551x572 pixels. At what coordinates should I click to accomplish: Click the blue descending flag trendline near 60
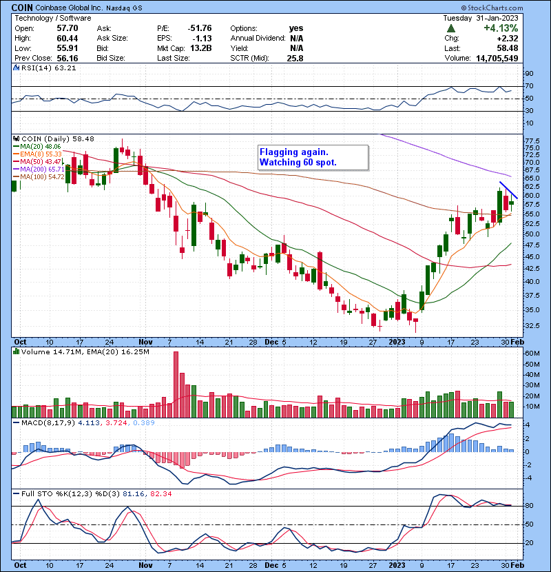pos(508,190)
